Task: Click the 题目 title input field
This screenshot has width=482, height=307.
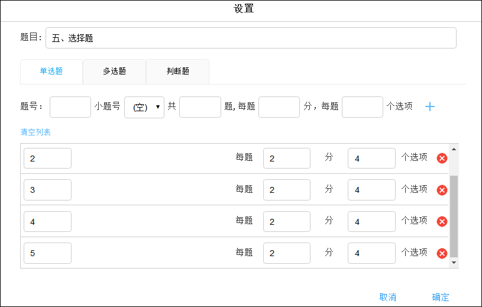Action: click(251, 38)
